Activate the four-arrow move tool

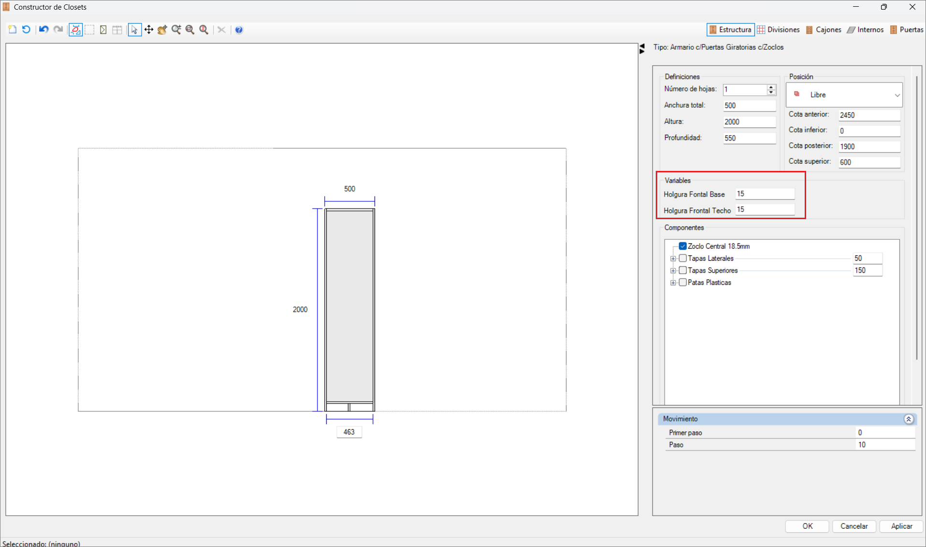click(148, 30)
